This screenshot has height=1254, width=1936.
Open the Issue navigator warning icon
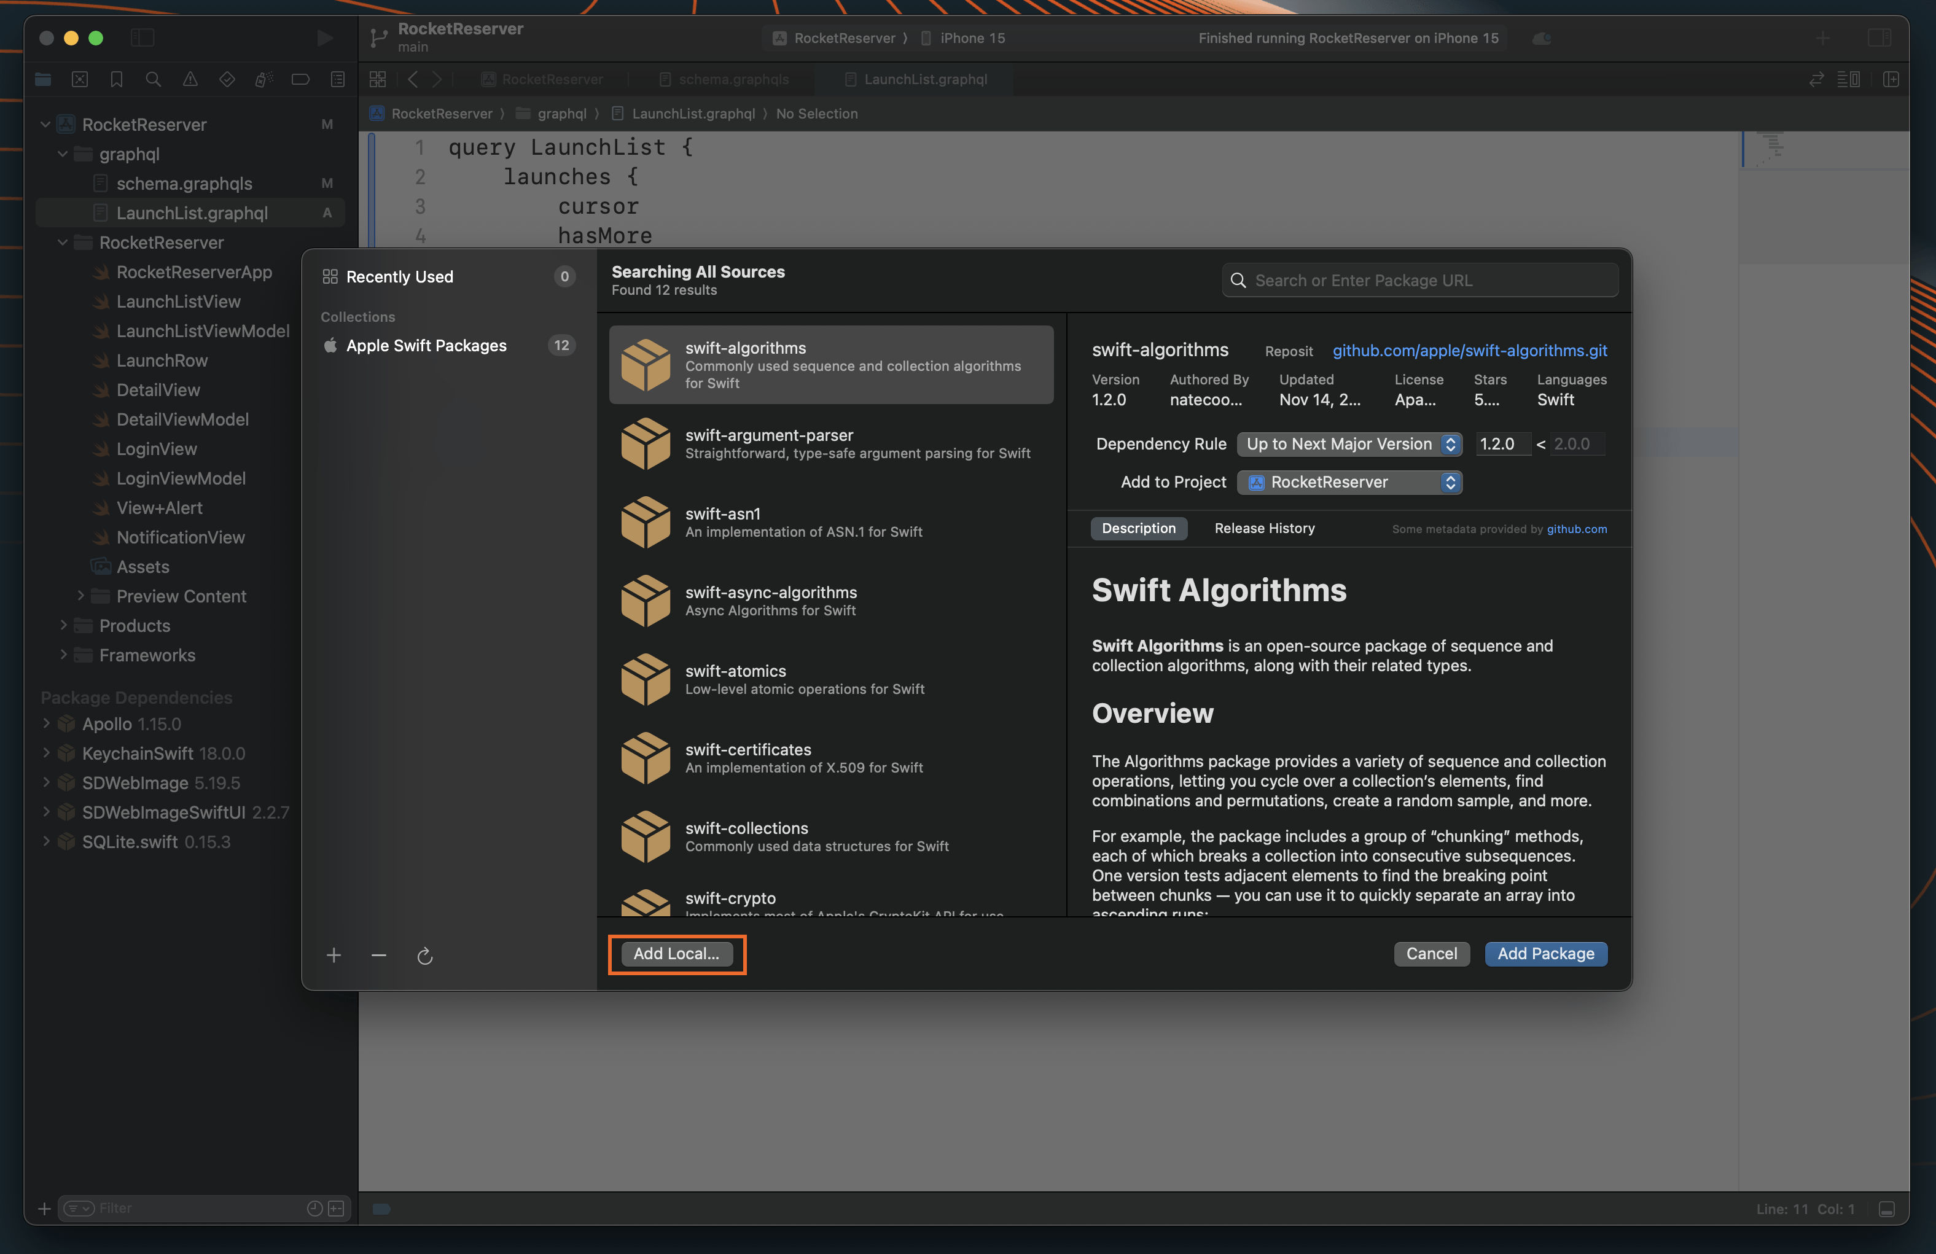(190, 79)
